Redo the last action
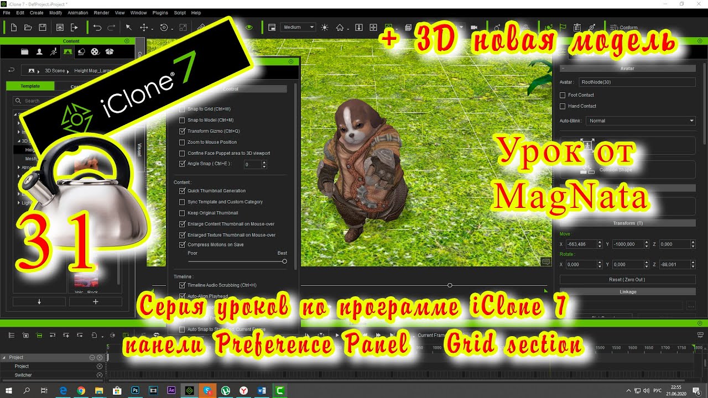 point(111,27)
